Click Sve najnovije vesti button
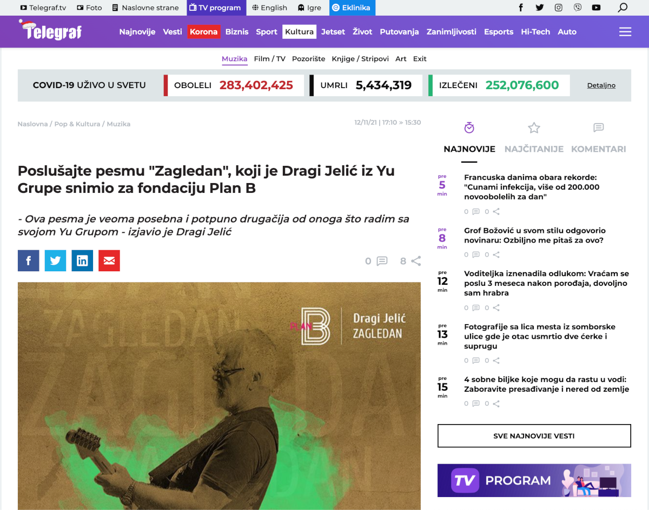The width and height of the screenshot is (649, 510). pyautogui.click(x=534, y=436)
